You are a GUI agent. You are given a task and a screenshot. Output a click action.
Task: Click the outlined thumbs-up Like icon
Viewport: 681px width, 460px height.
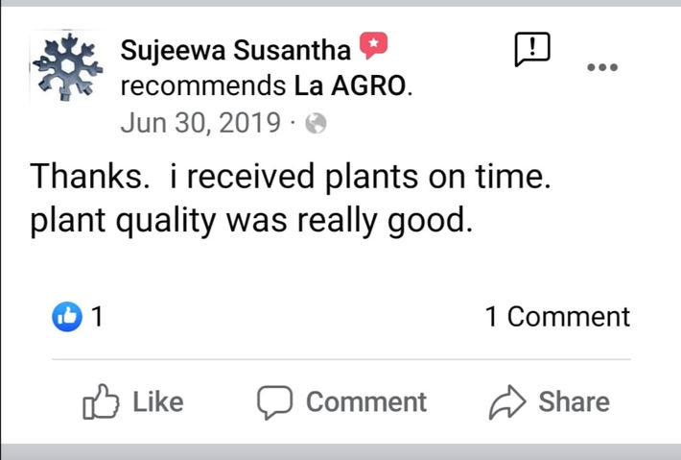[x=101, y=401]
